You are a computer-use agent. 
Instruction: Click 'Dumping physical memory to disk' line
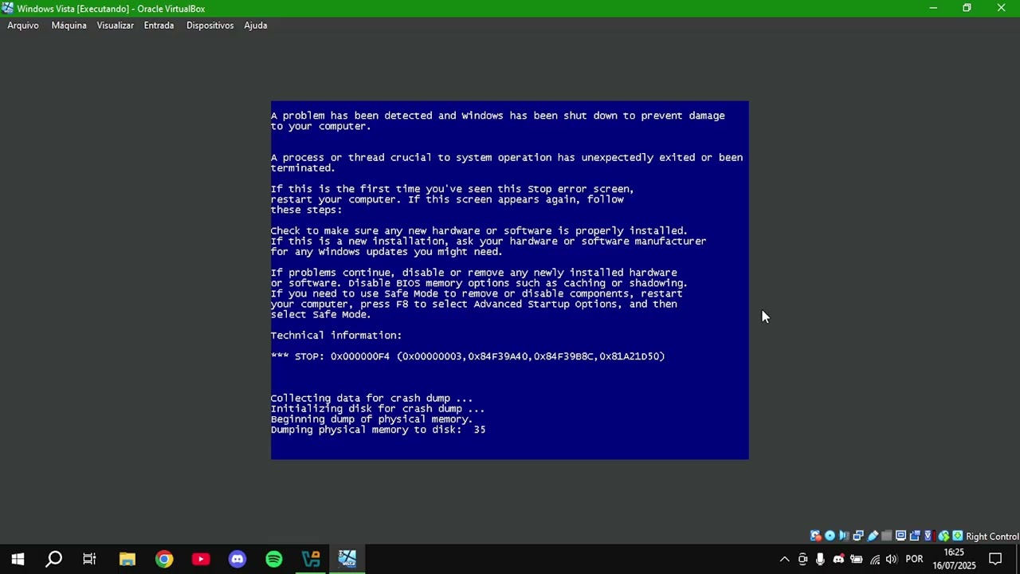tap(378, 430)
